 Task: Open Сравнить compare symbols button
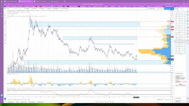coord(27,9)
